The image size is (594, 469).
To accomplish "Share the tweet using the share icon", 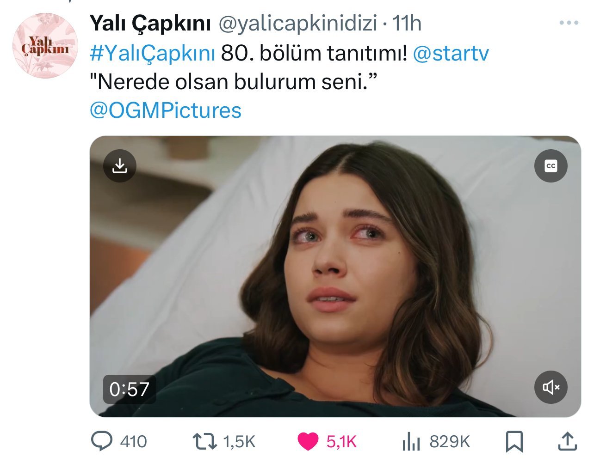I will tap(567, 441).
